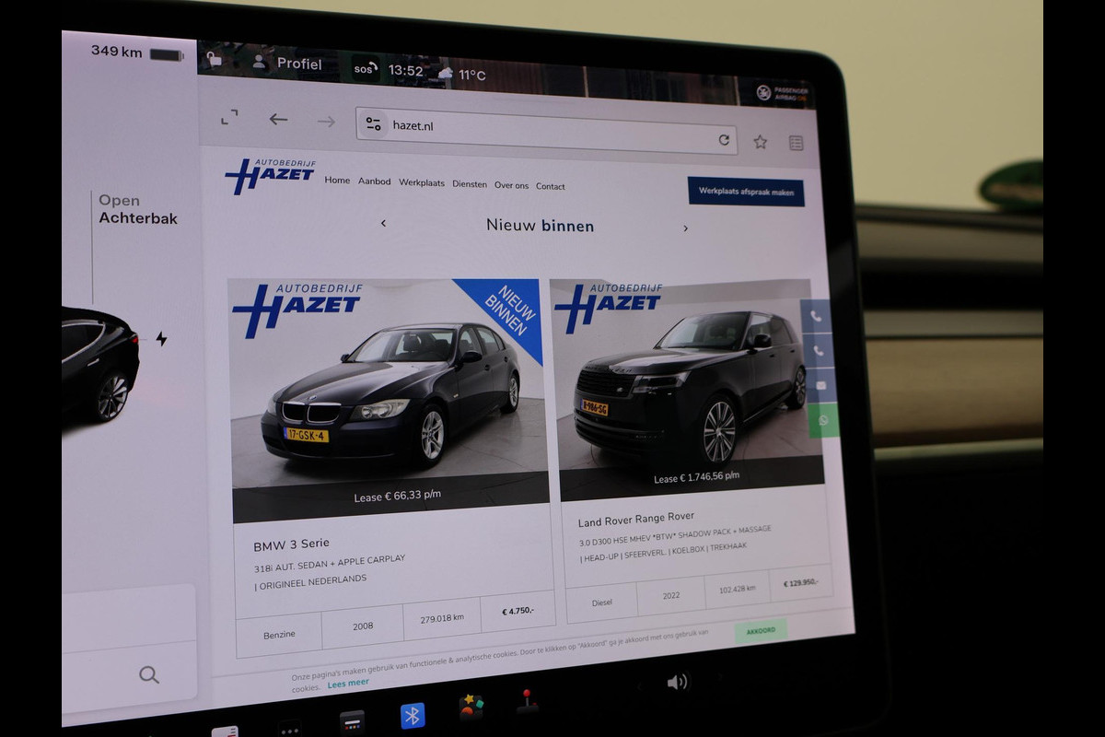Tap the SOS emergency icon
The width and height of the screenshot is (1105, 737).
[x=366, y=68]
